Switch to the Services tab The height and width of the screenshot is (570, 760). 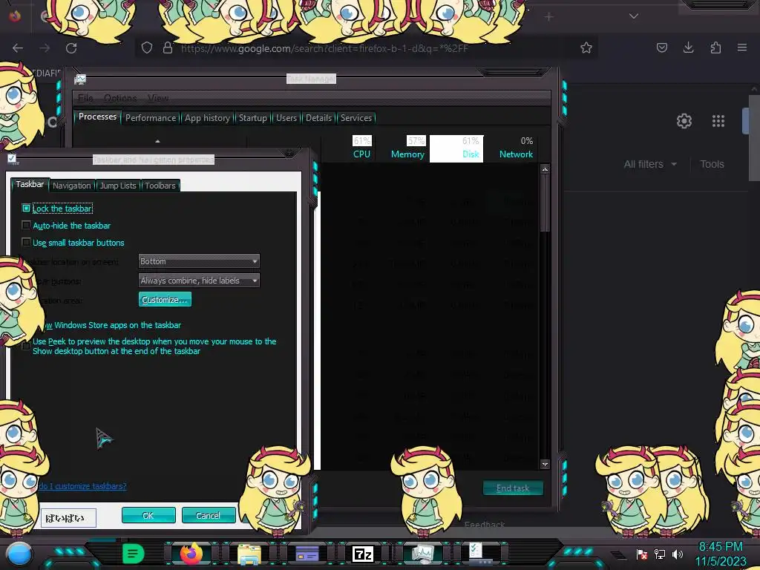click(x=356, y=118)
